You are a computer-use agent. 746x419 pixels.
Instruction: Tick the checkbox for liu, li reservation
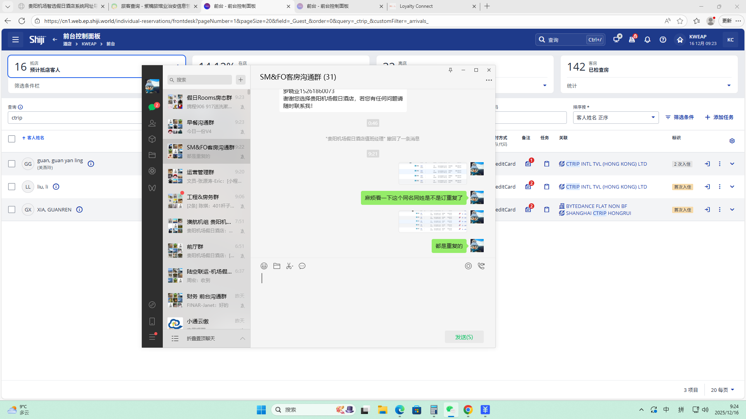[12, 187]
